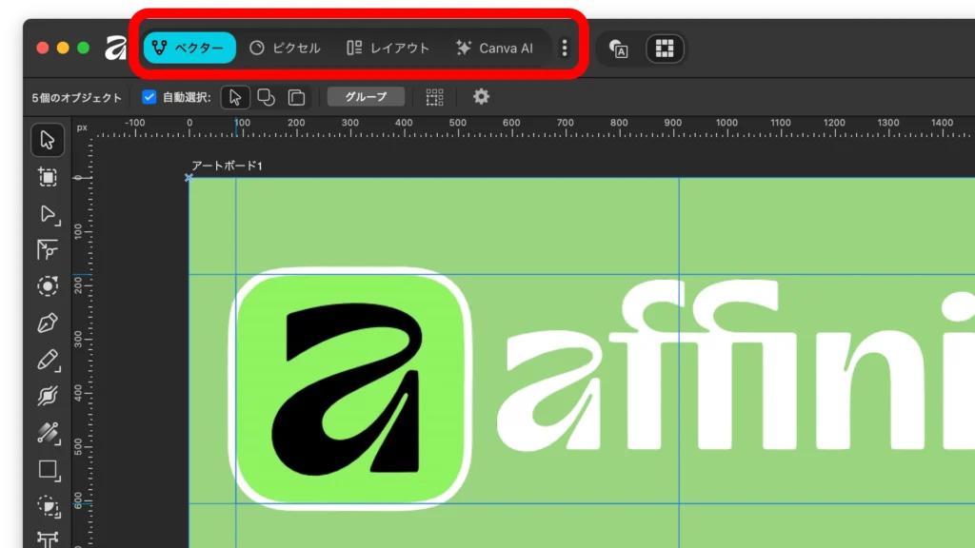
Task: Open the font management icon top right
Action: coord(619,48)
